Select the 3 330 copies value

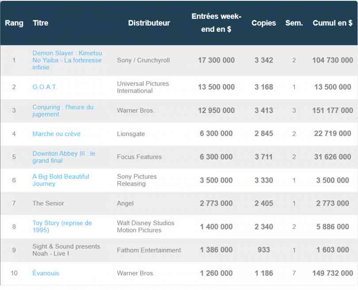264,181
